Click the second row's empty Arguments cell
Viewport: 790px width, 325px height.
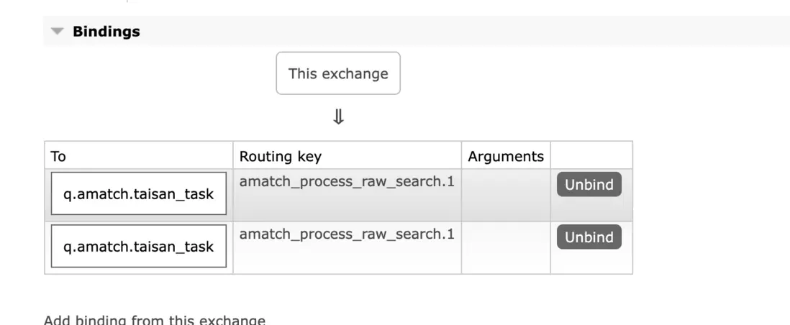click(x=506, y=247)
